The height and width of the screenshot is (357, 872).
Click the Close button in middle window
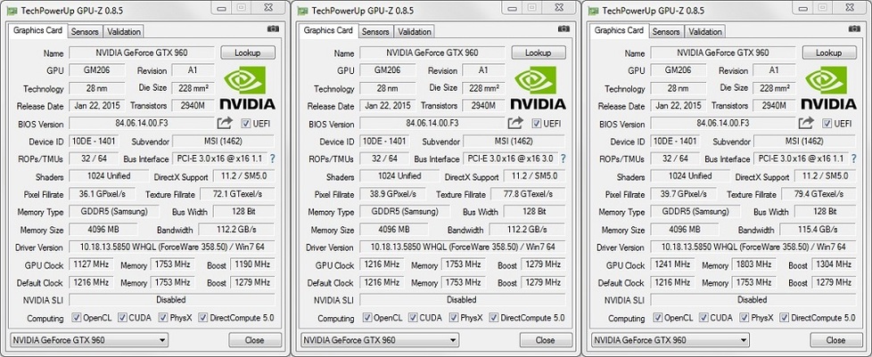point(546,340)
